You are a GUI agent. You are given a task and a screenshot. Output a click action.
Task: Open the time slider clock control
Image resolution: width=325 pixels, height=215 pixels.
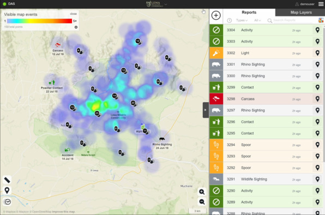pos(7,201)
